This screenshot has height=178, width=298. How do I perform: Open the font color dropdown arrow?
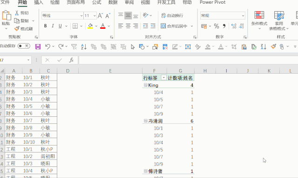tap(109, 26)
